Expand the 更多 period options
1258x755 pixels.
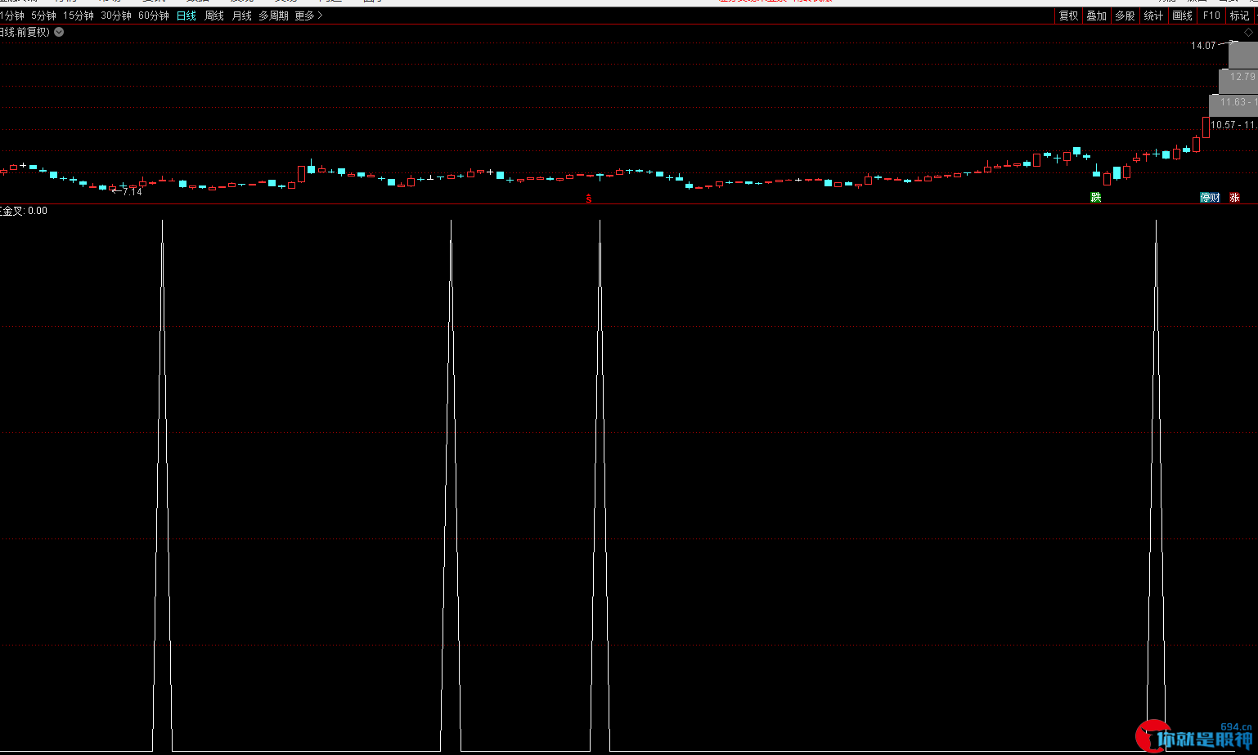(309, 16)
